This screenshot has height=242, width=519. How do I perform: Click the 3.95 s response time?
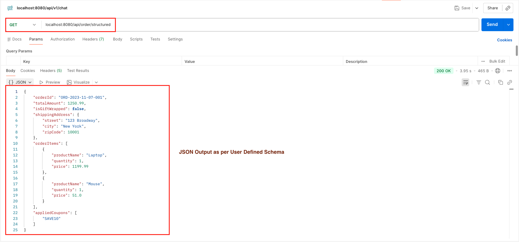coord(465,71)
